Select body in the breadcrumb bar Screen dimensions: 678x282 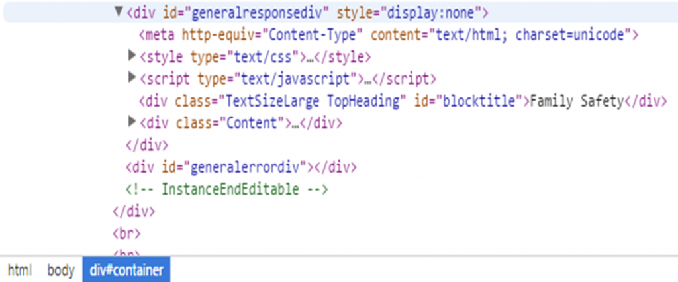tap(61, 270)
